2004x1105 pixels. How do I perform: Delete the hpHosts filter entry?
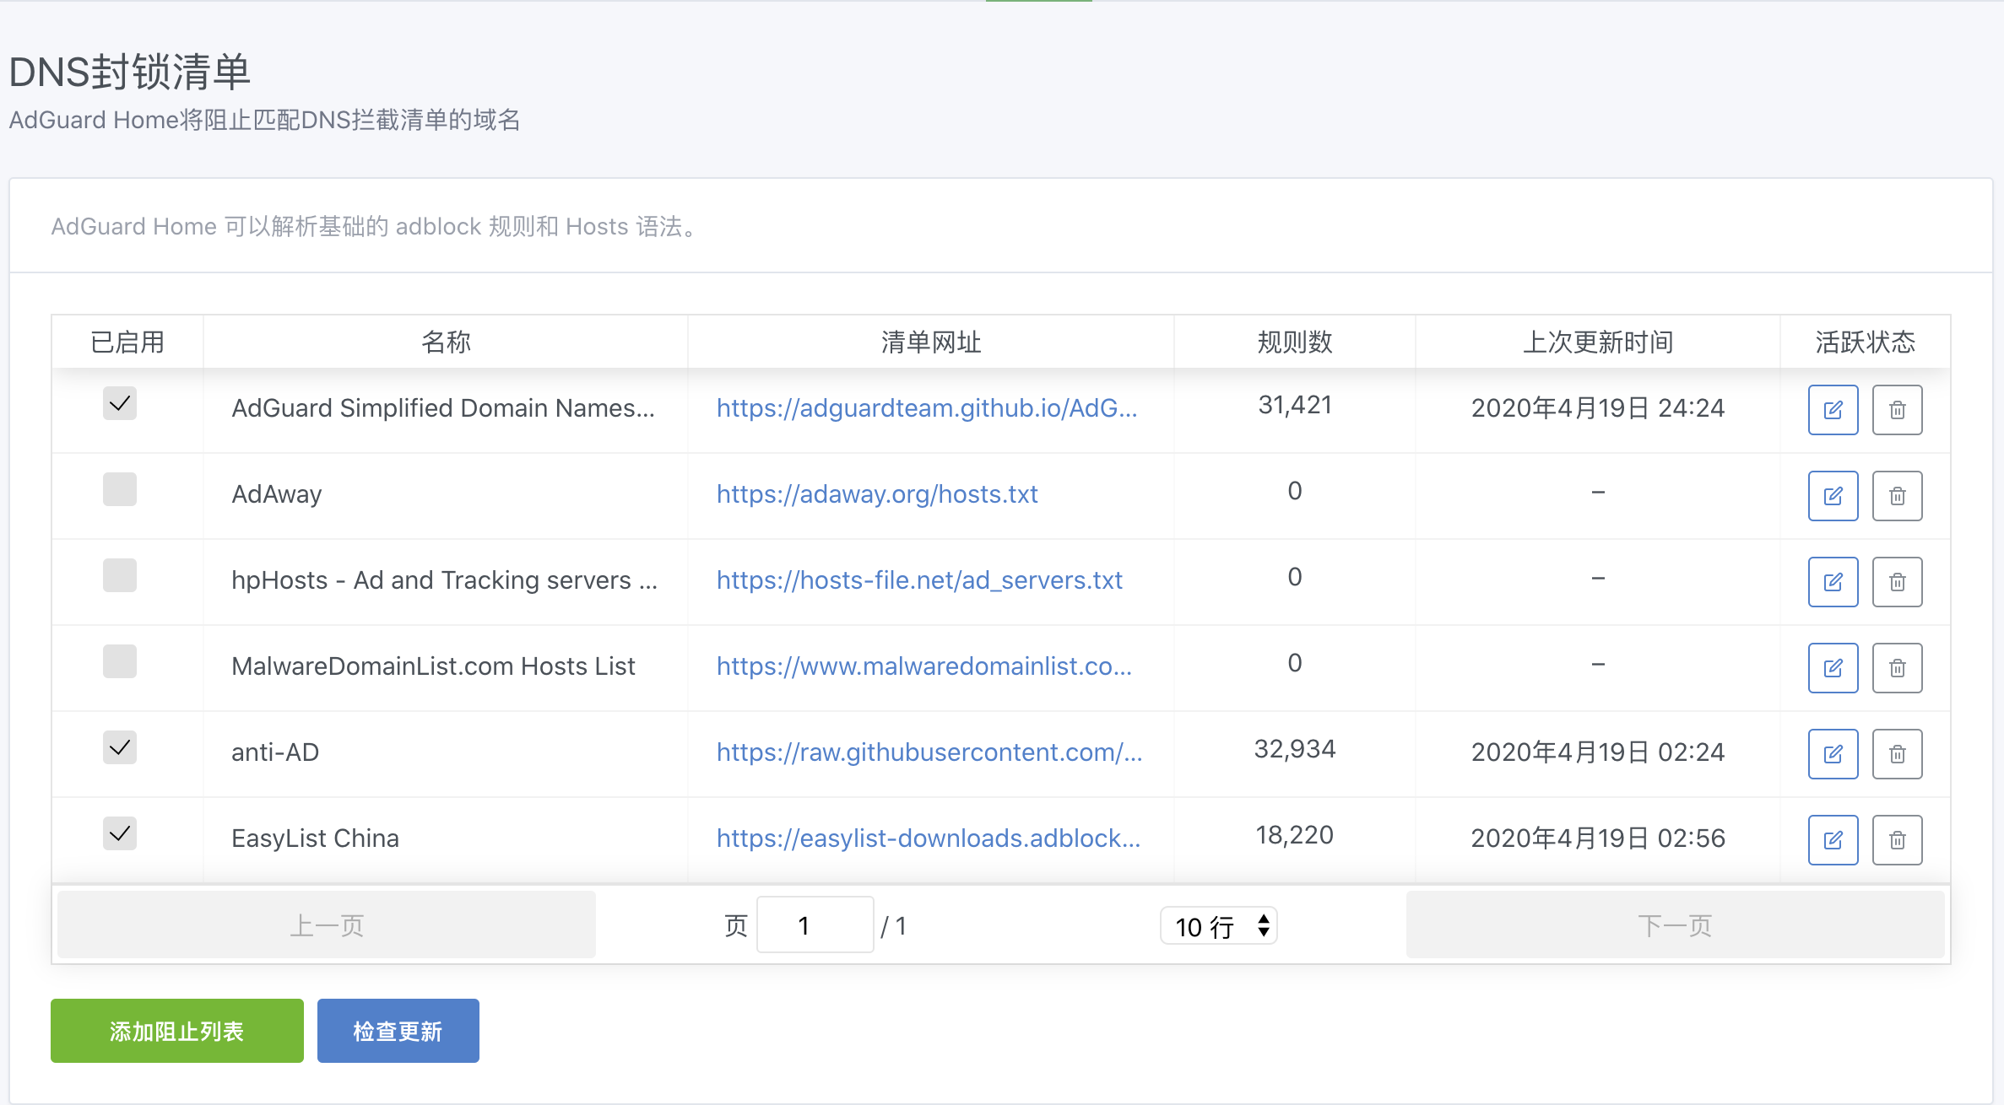pyautogui.click(x=1897, y=582)
